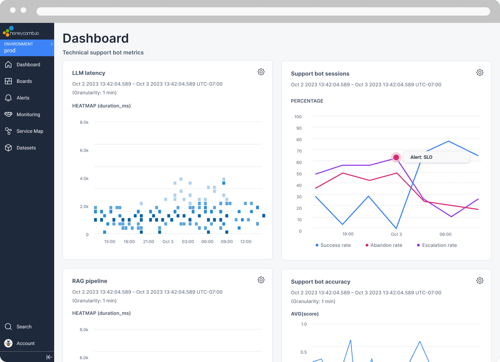Collapse the sidebar with the arrow control
The height and width of the screenshot is (362, 500).
click(49, 357)
